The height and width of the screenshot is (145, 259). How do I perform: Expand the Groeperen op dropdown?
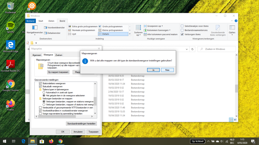154,26
